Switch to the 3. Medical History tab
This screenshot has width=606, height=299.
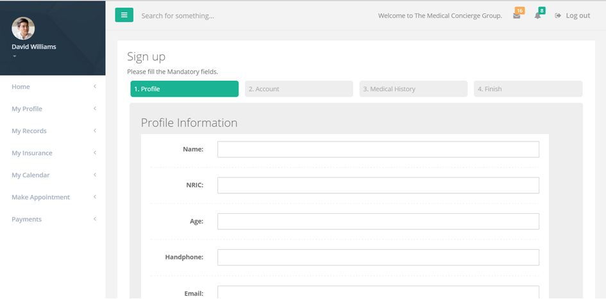[413, 89]
